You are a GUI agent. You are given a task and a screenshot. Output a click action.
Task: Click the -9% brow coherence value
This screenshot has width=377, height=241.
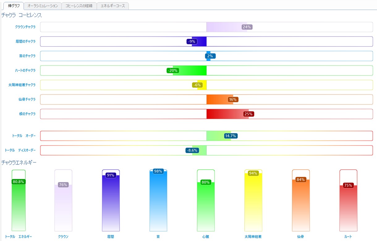point(192,41)
